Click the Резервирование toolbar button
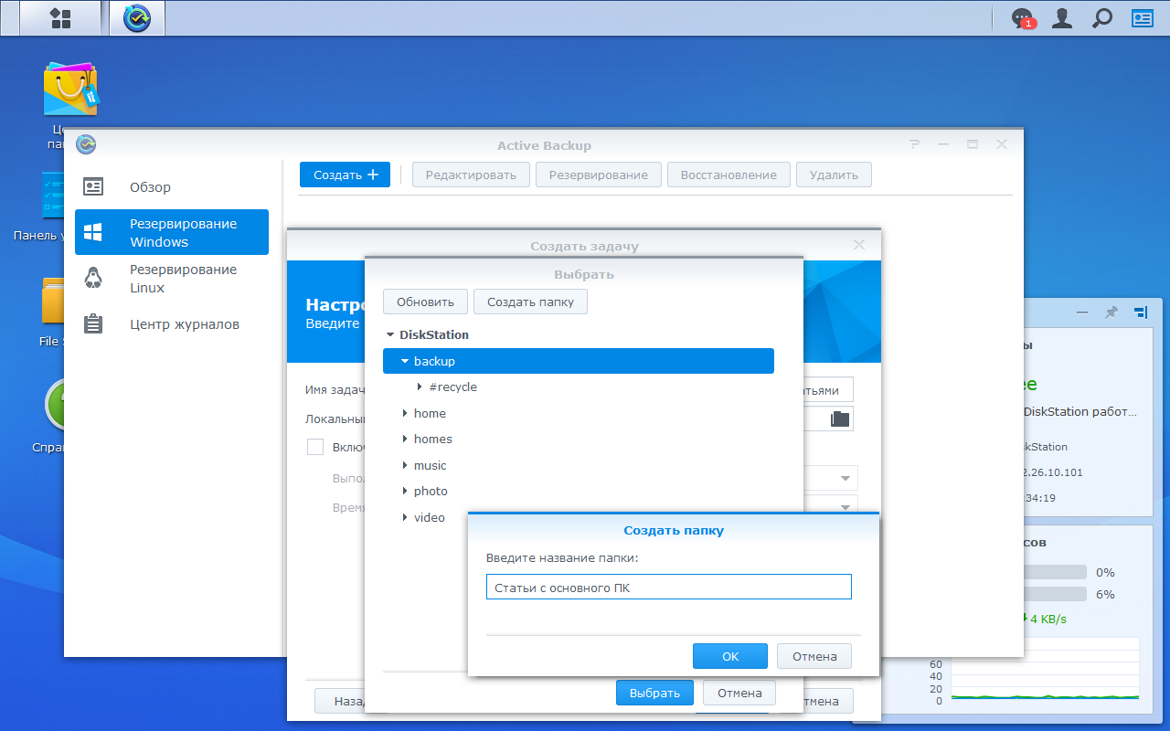The width and height of the screenshot is (1170, 731). [x=599, y=175]
